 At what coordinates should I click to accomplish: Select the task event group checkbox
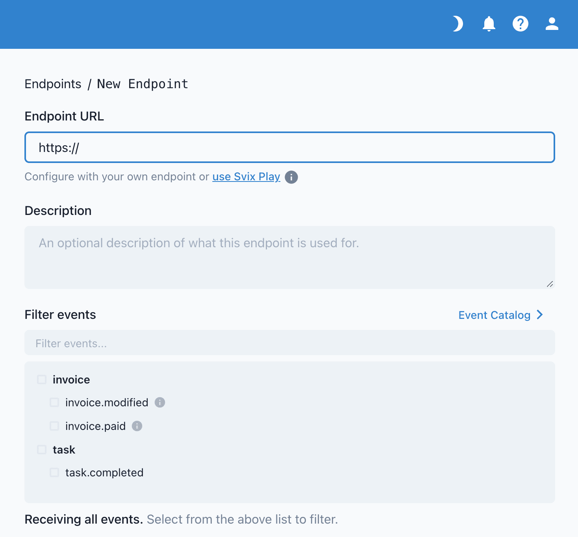point(41,449)
